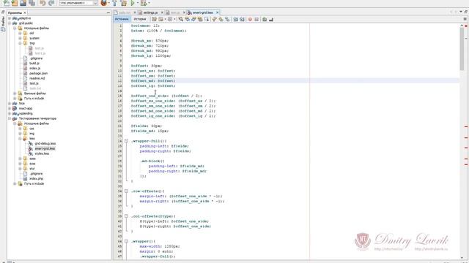Click the Redo icon in main toolbar
This screenshot has height=263, width=469.
51,3
